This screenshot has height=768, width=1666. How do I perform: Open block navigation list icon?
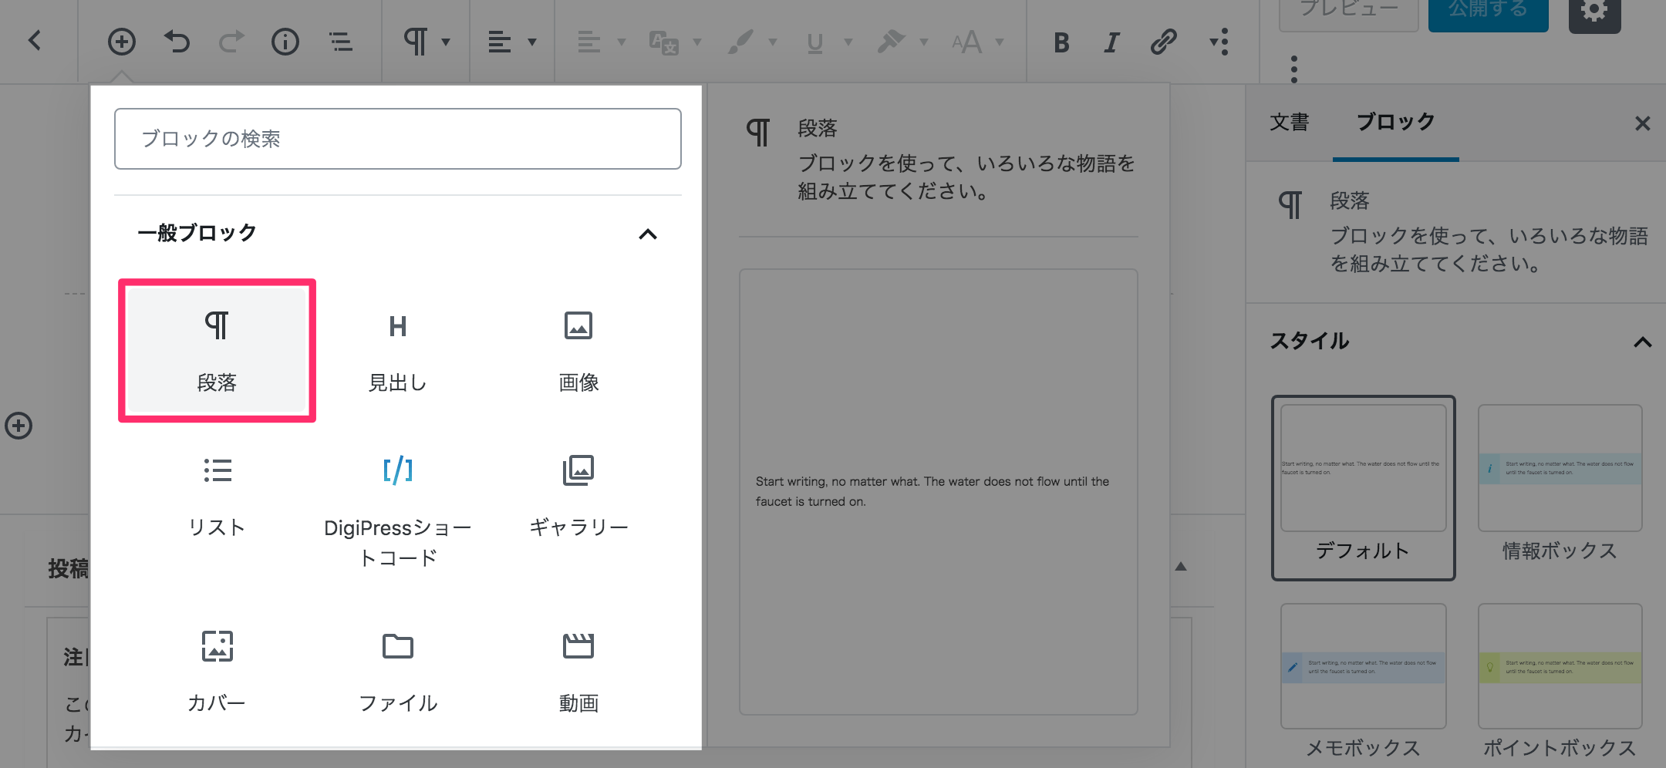pyautogui.click(x=340, y=42)
